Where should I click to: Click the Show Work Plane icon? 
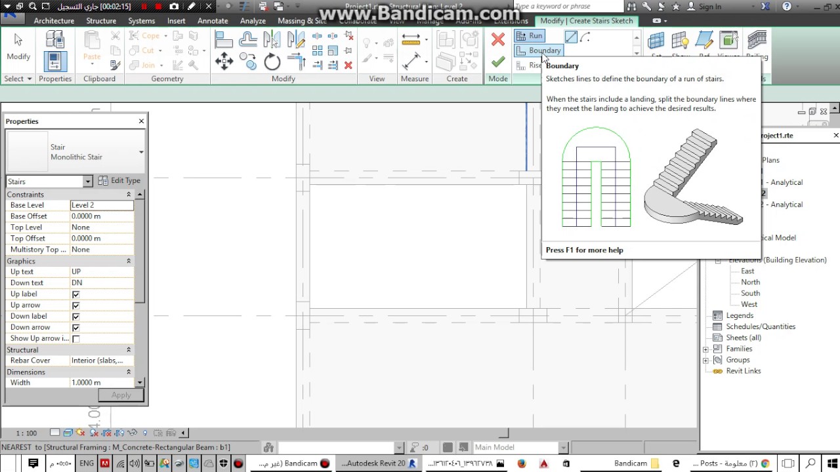point(680,41)
